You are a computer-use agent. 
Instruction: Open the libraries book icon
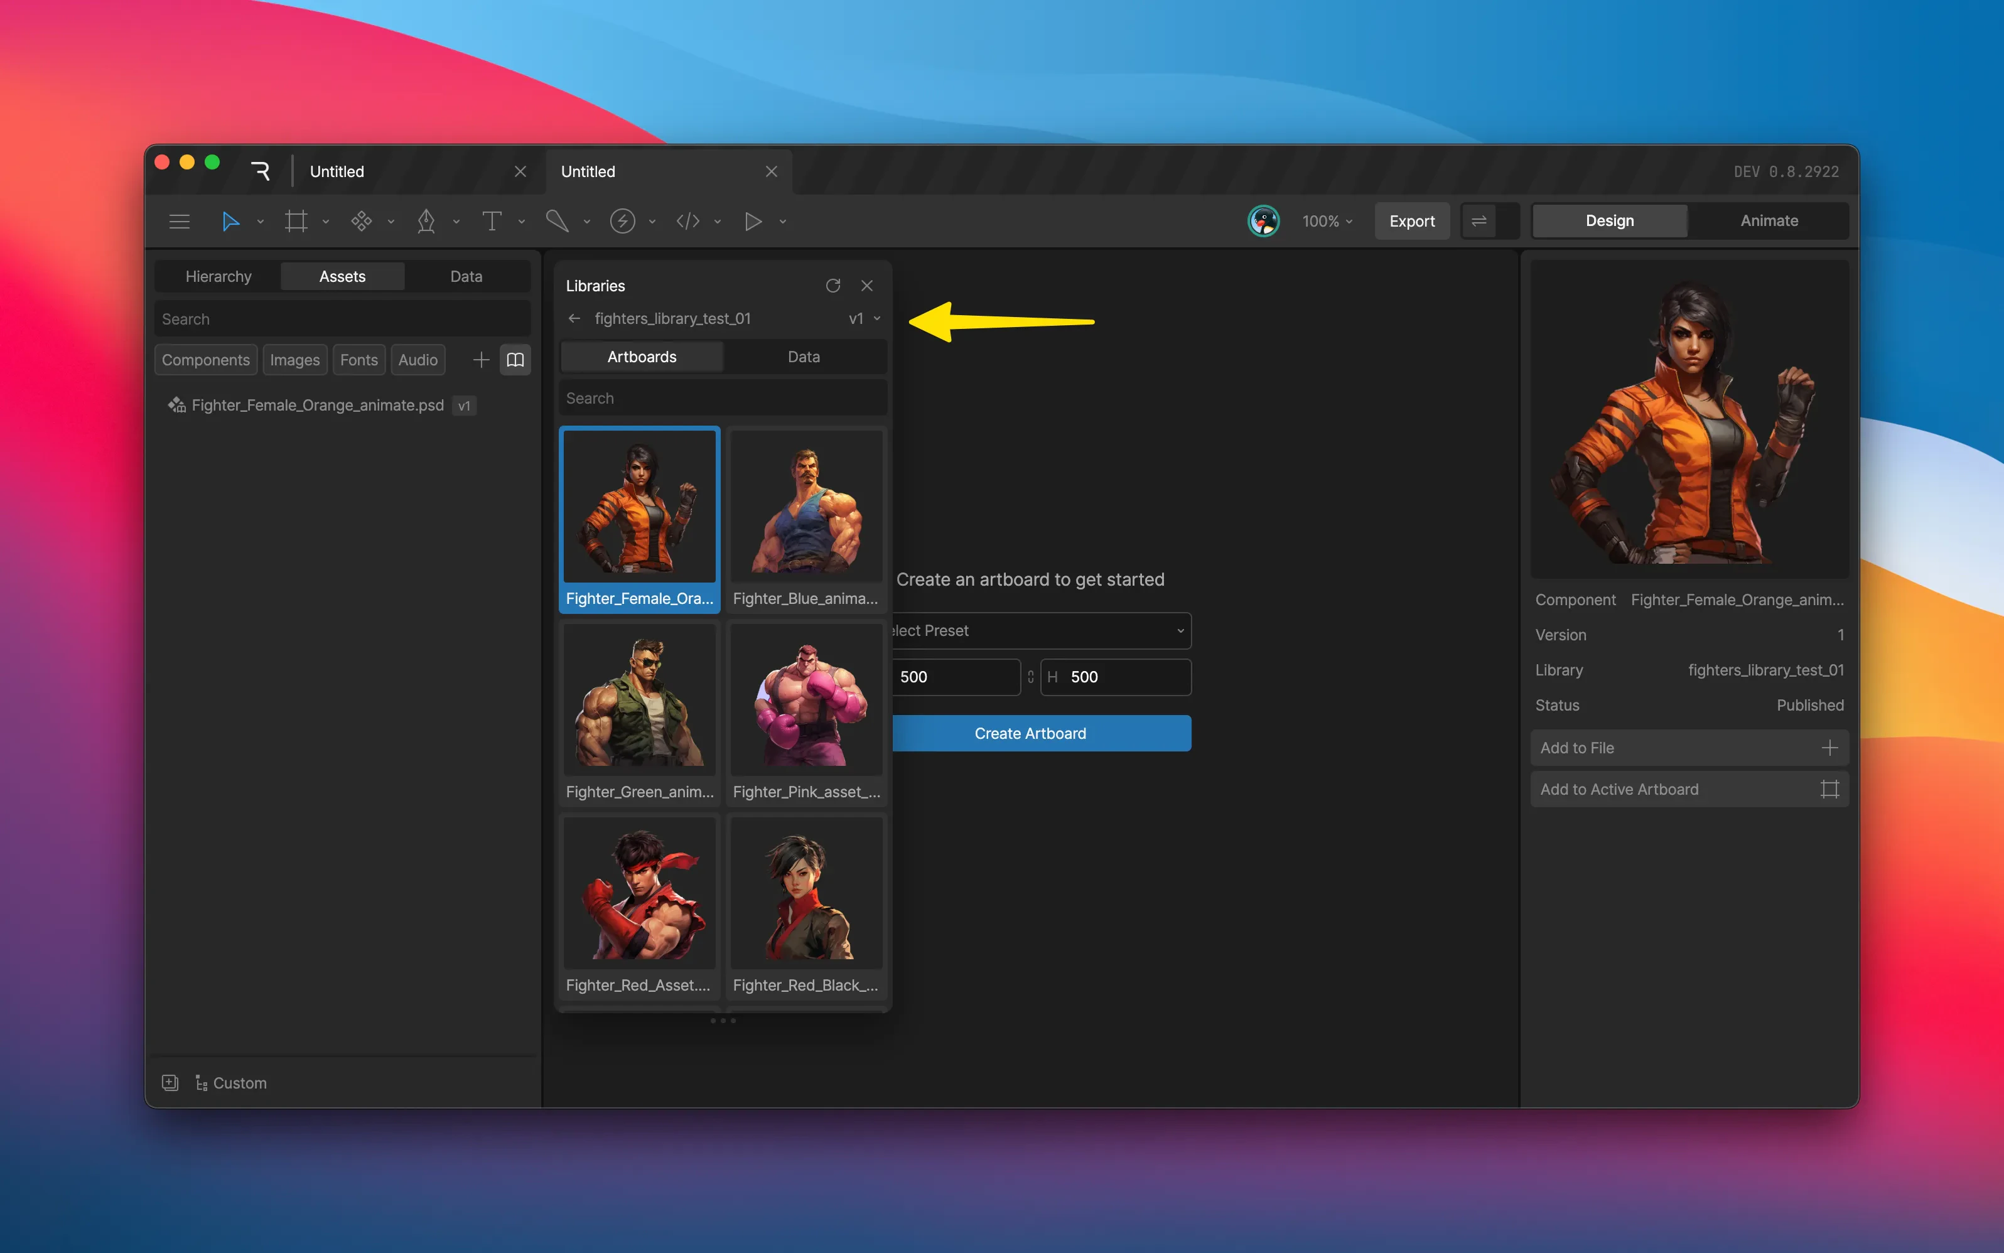tap(515, 360)
